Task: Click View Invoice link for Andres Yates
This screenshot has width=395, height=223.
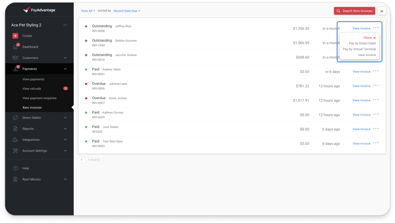Action: [362, 72]
